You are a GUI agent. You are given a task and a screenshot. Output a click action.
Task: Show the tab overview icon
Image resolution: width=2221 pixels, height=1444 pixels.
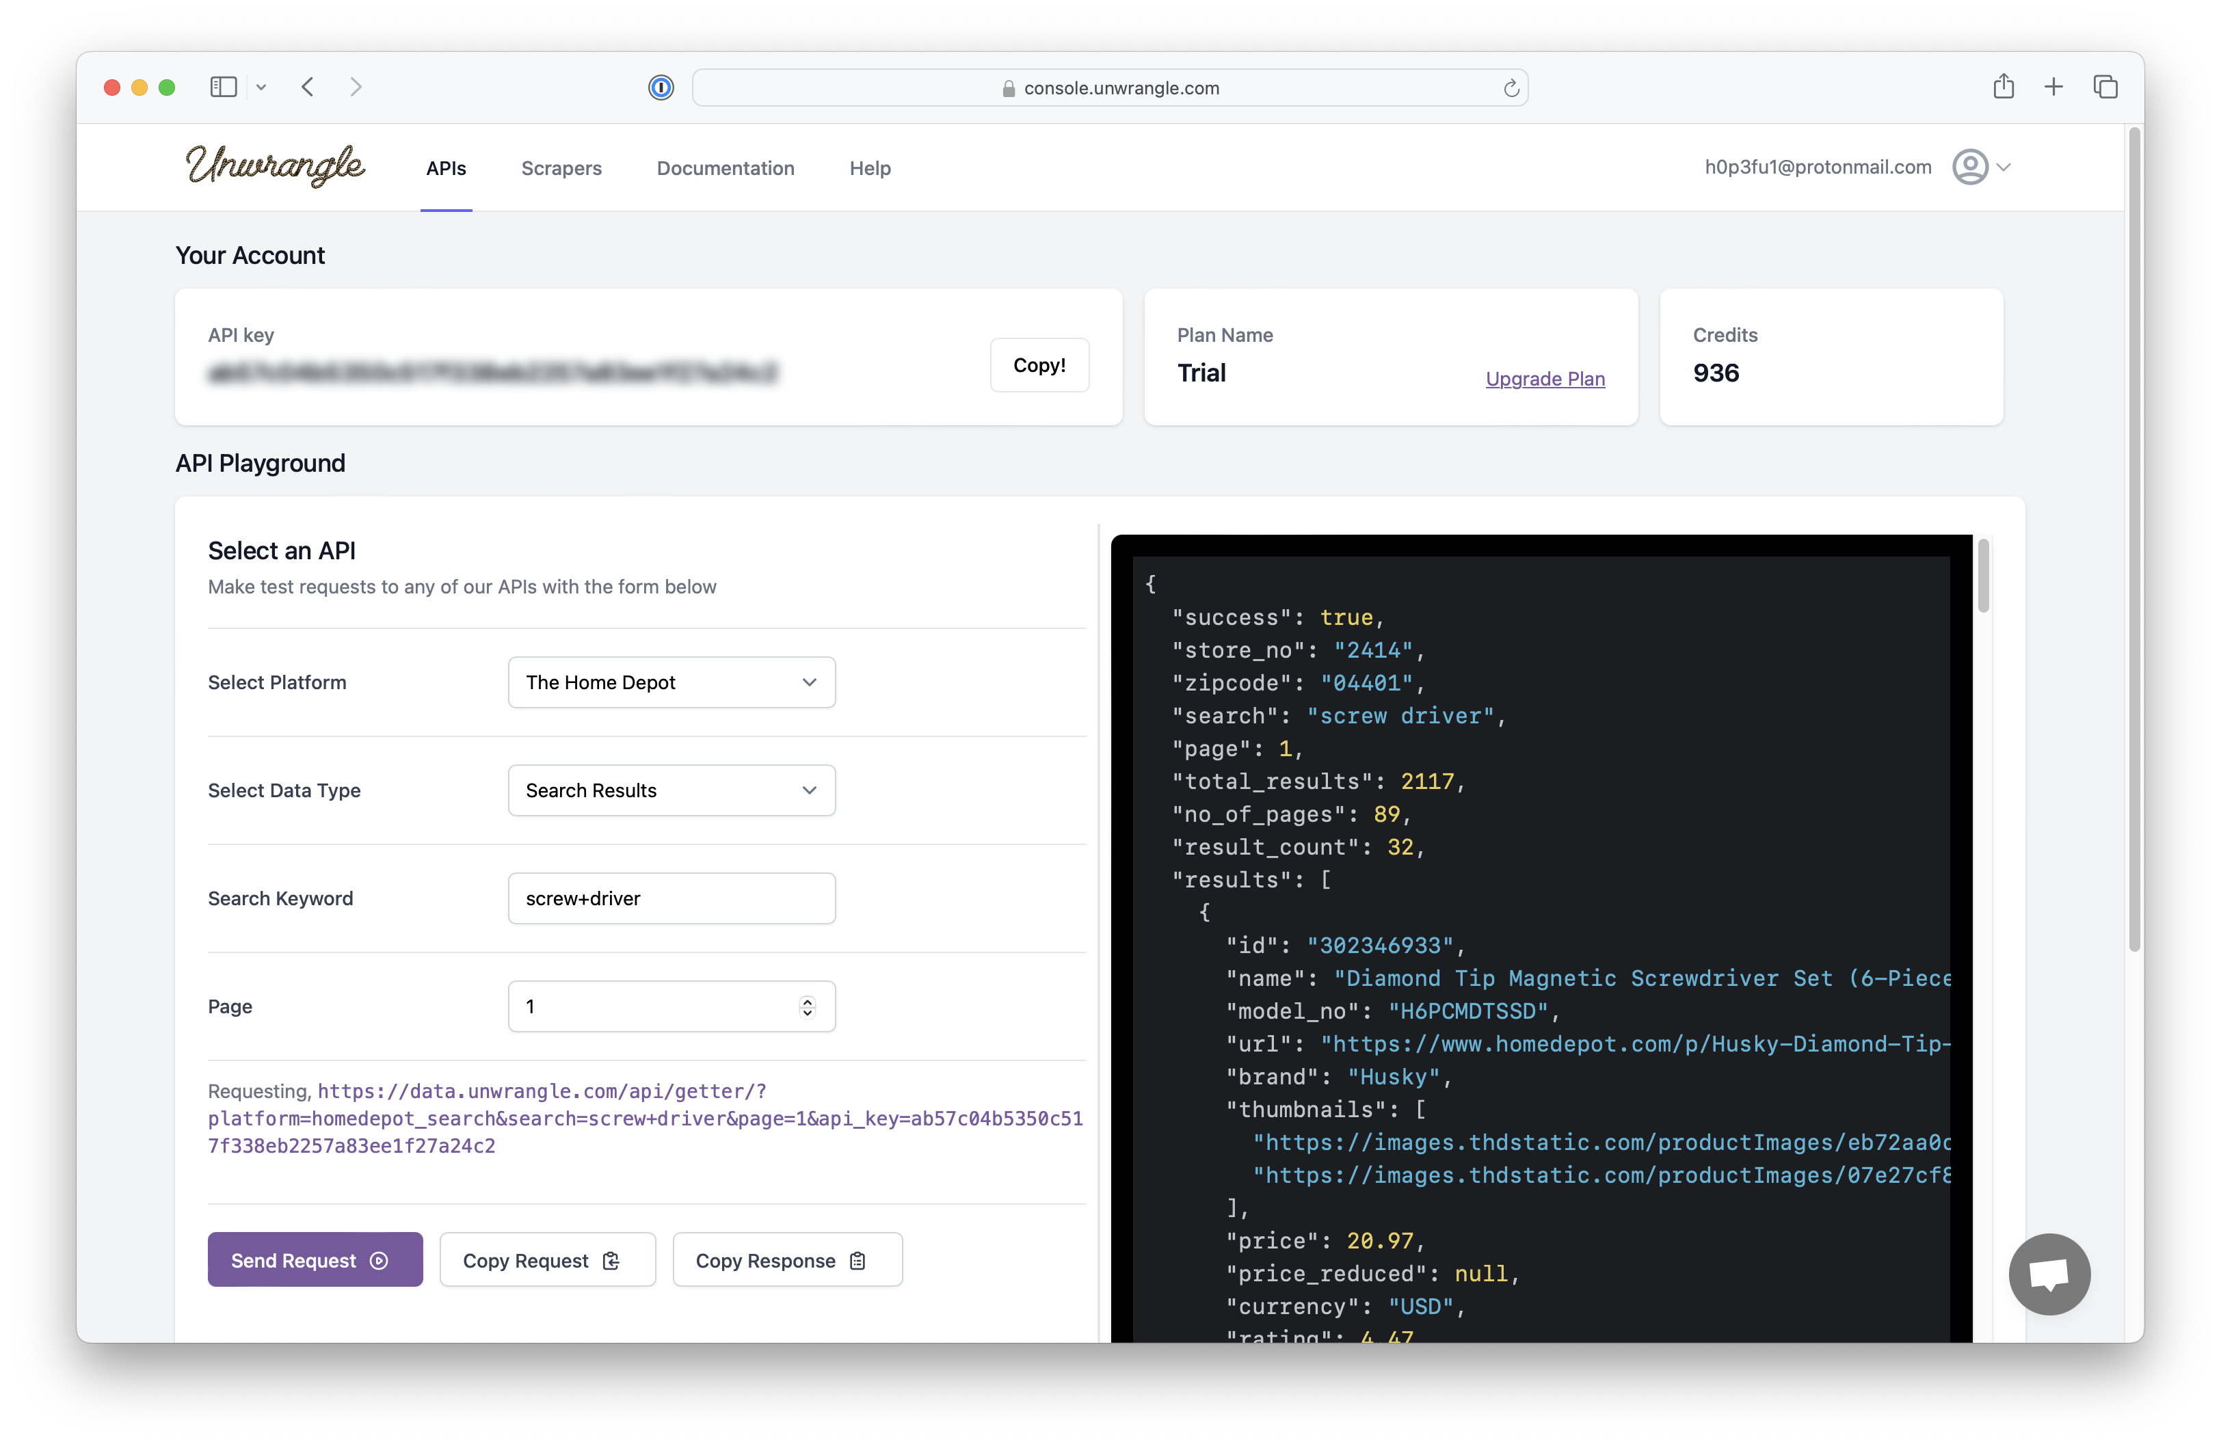click(2105, 87)
